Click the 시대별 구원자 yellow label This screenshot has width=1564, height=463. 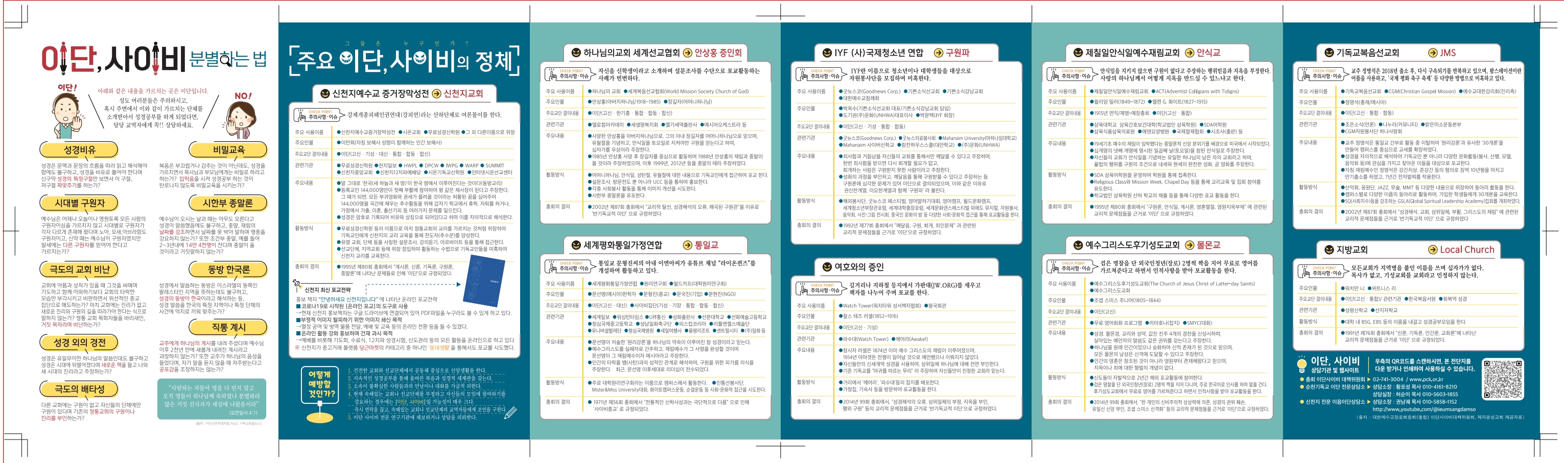pos(80,203)
